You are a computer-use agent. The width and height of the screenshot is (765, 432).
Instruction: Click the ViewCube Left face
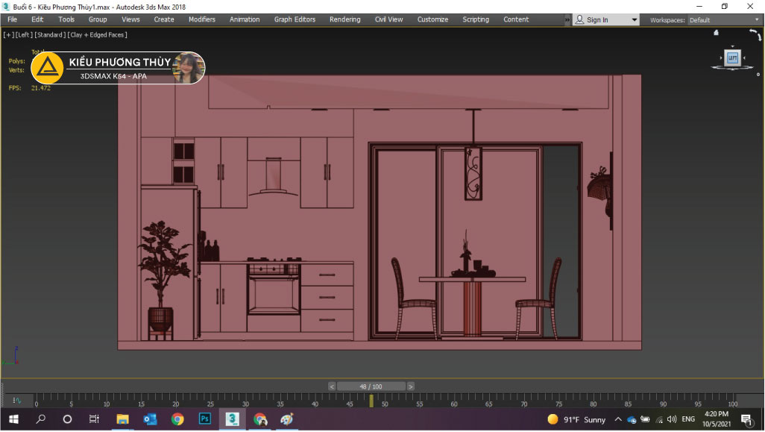pyautogui.click(x=731, y=58)
